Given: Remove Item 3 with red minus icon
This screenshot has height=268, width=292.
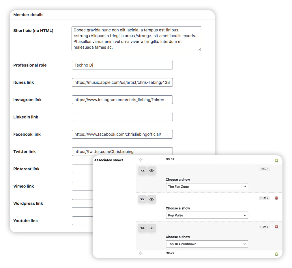Looking at the screenshot, I should (x=276, y=227).
